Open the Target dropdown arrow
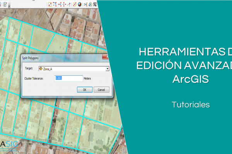The image size is (232, 154). [x=107, y=69]
